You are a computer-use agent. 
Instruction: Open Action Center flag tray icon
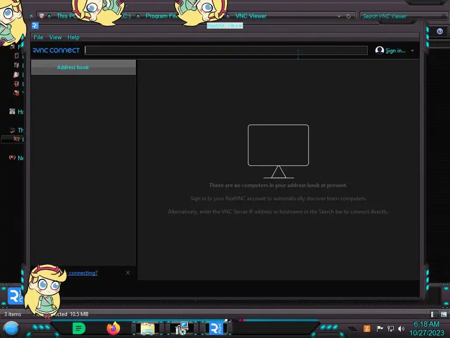(380, 328)
